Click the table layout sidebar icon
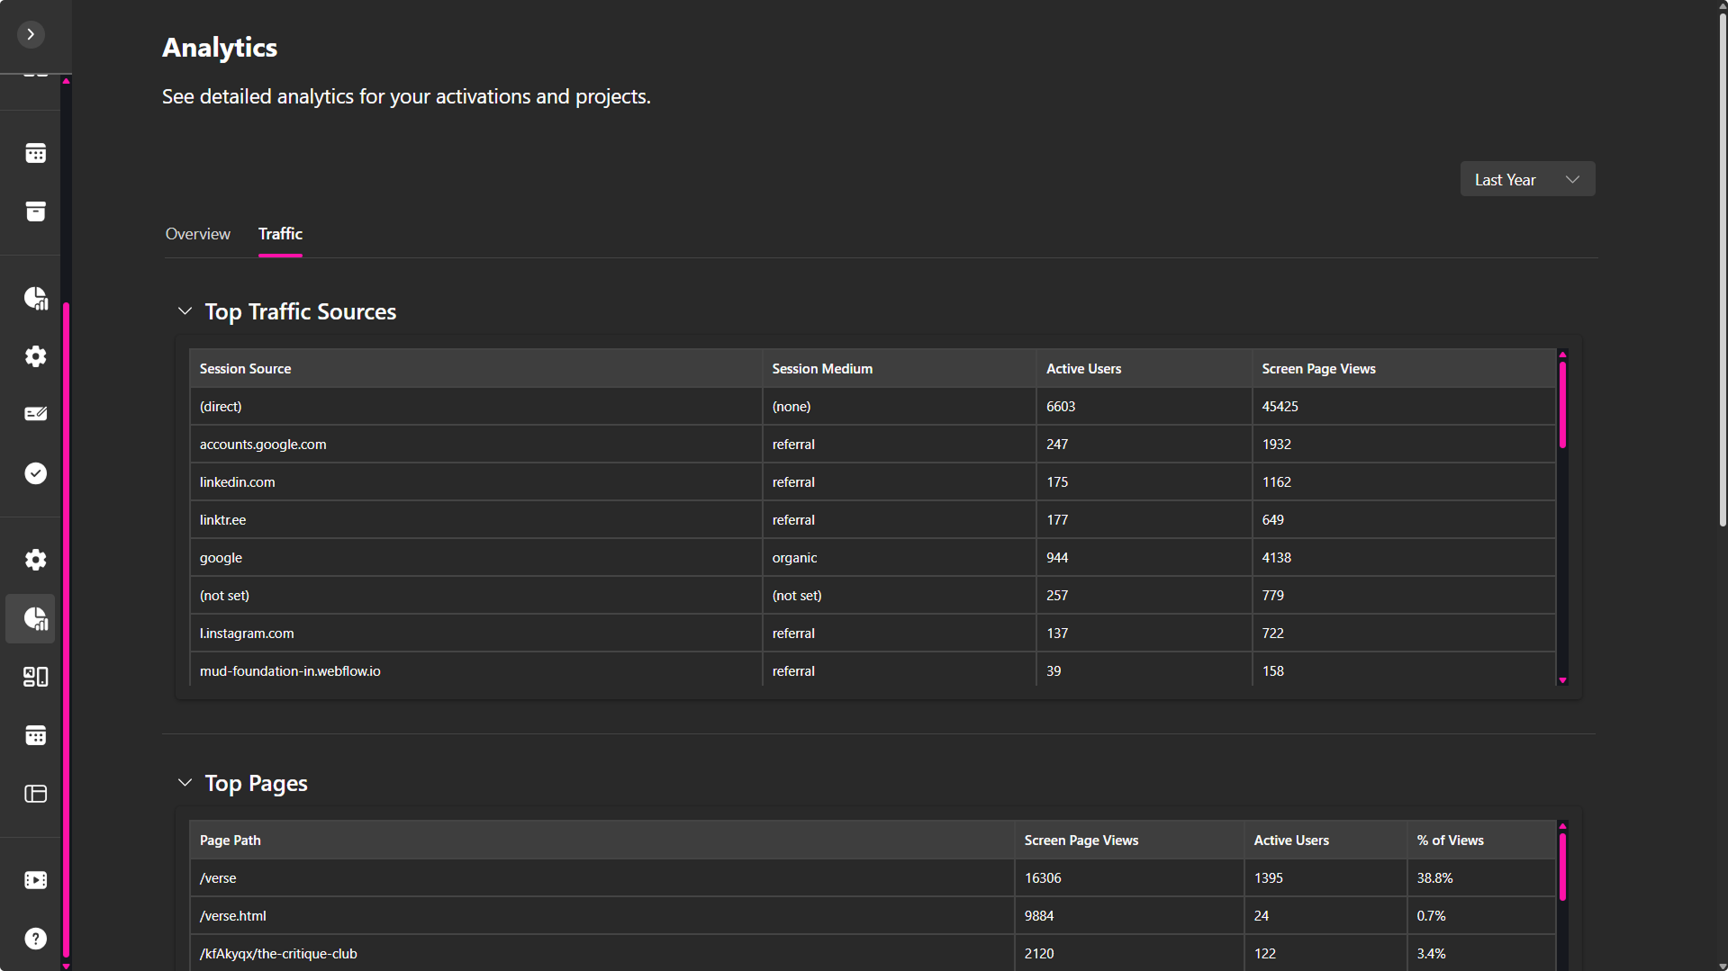 (x=35, y=794)
